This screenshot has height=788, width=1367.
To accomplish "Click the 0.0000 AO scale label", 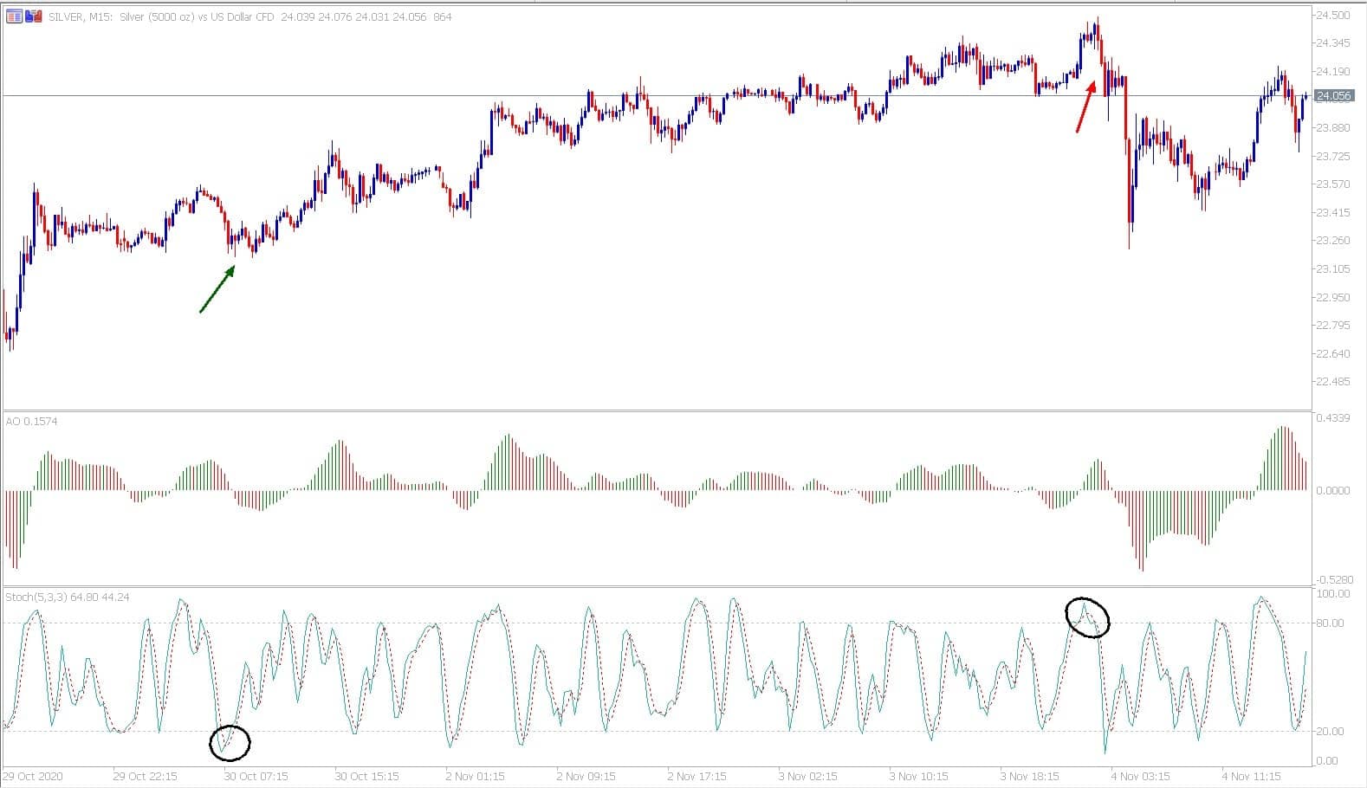I will [x=1332, y=490].
